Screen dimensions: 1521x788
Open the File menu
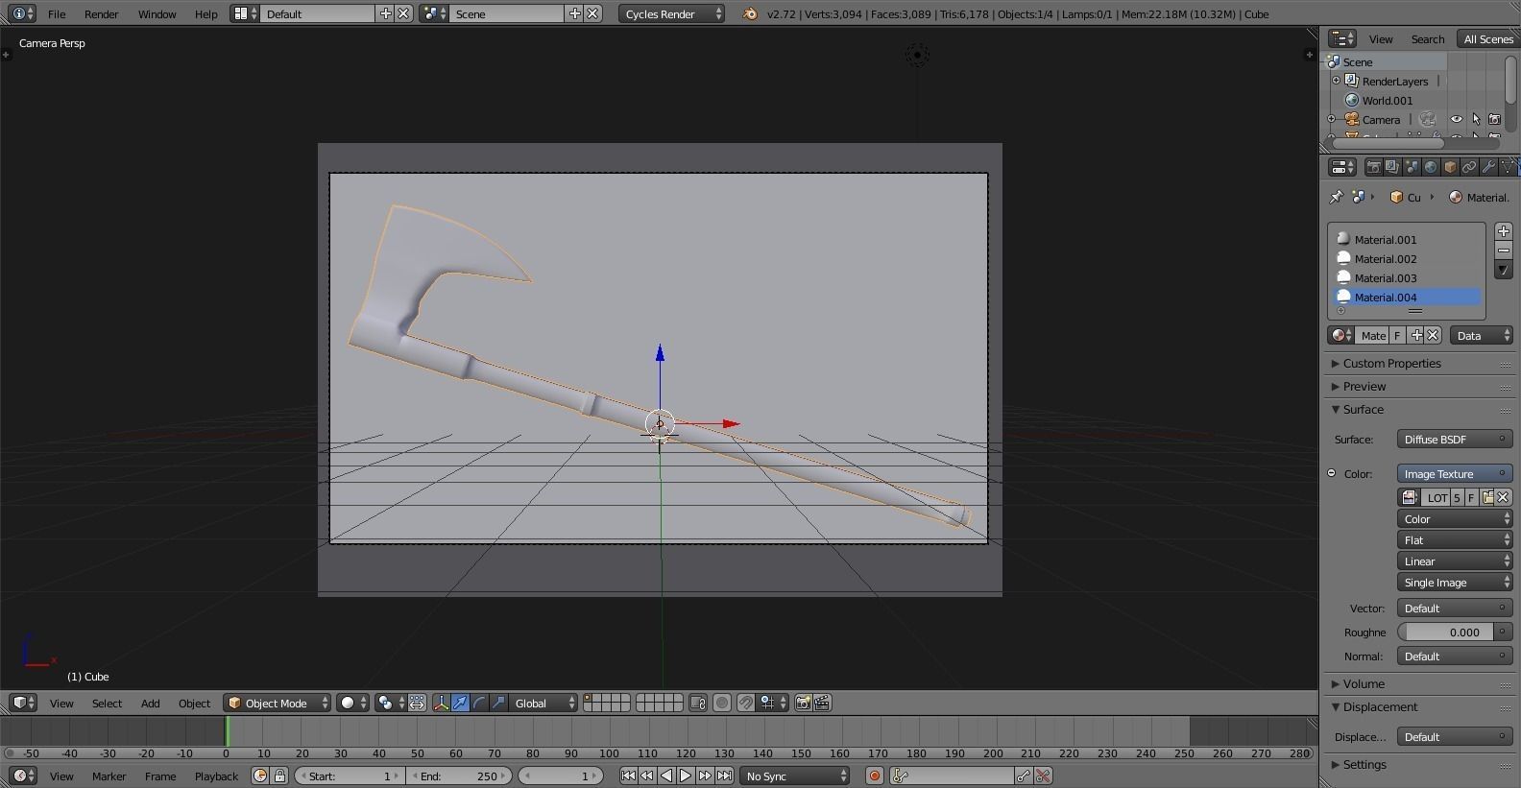[57, 14]
